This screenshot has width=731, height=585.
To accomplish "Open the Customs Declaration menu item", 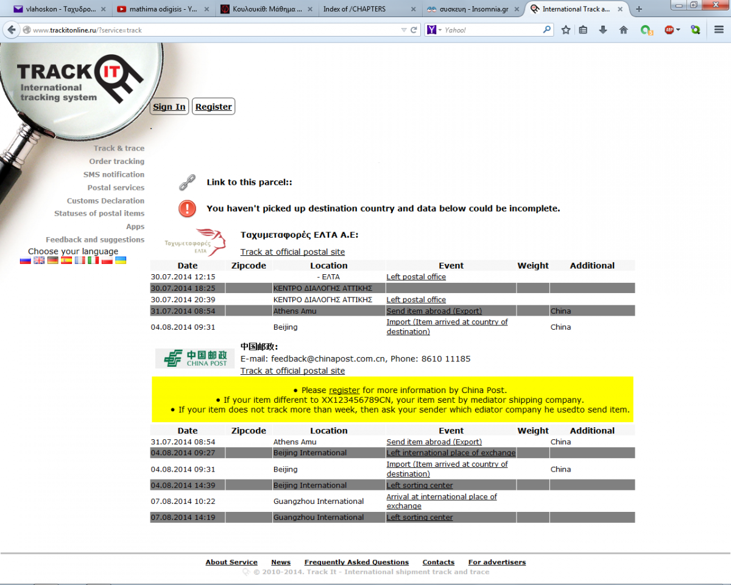I will [x=106, y=200].
